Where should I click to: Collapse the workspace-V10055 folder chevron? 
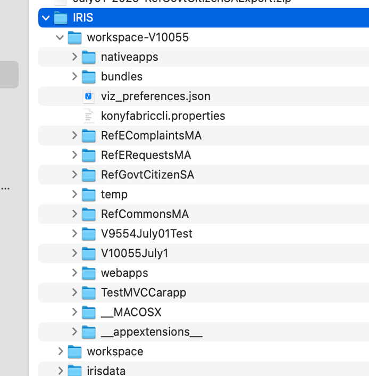pyautogui.click(x=60, y=37)
